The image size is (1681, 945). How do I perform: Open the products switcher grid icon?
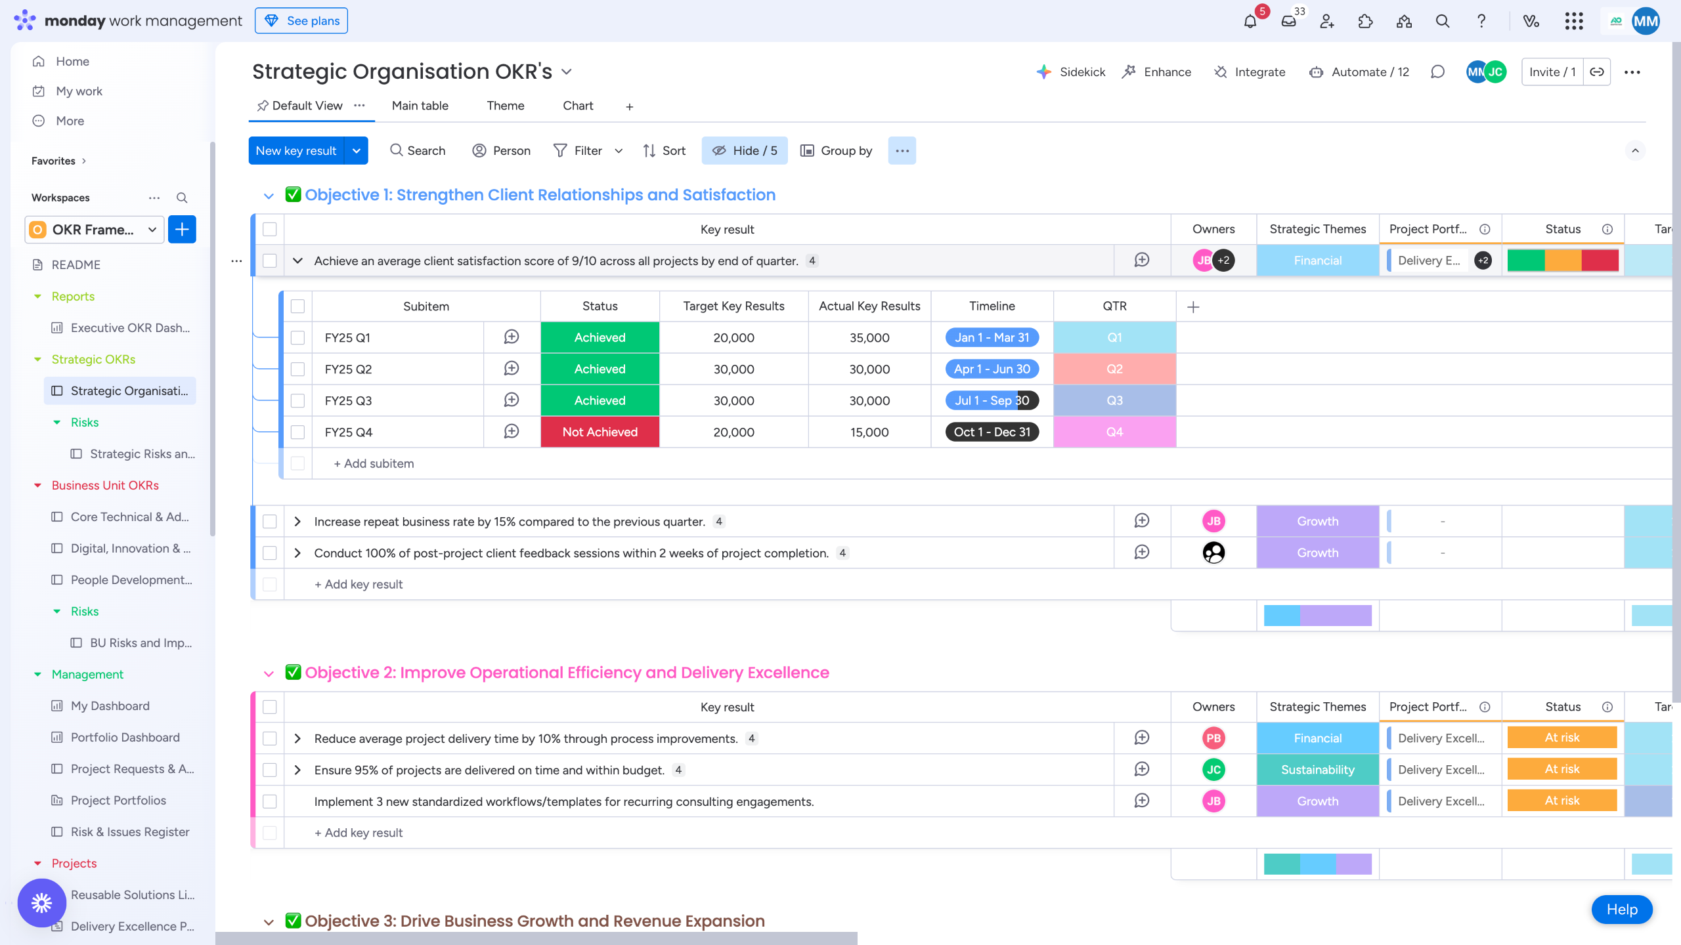pos(1573,21)
